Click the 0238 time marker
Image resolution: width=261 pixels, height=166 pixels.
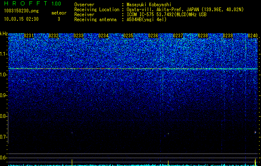(203, 36)
